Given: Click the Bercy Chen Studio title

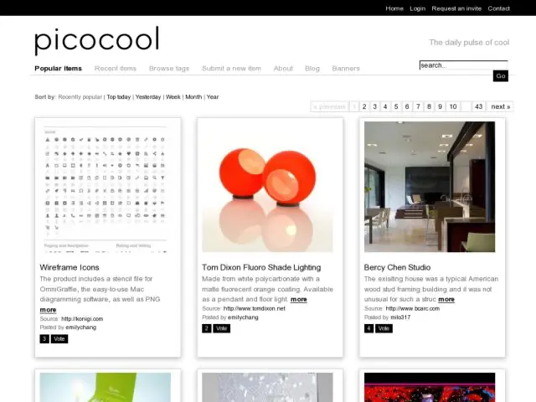Looking at the screenshot, I should click(397, 267).
